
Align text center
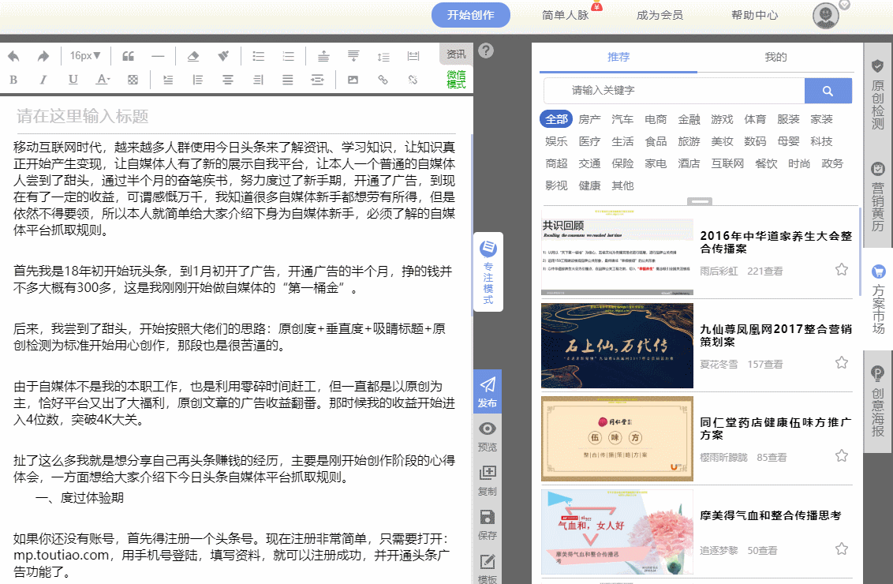tap(228, 80)
